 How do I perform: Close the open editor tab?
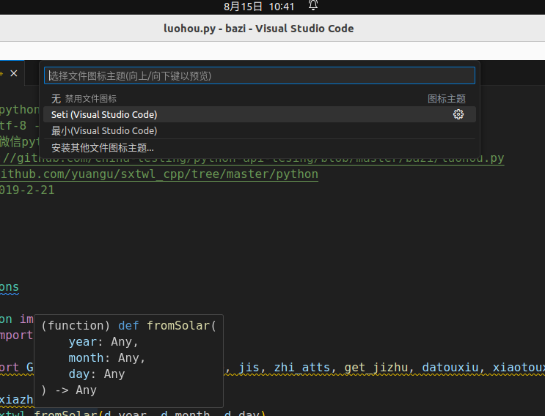click(14, 73)
